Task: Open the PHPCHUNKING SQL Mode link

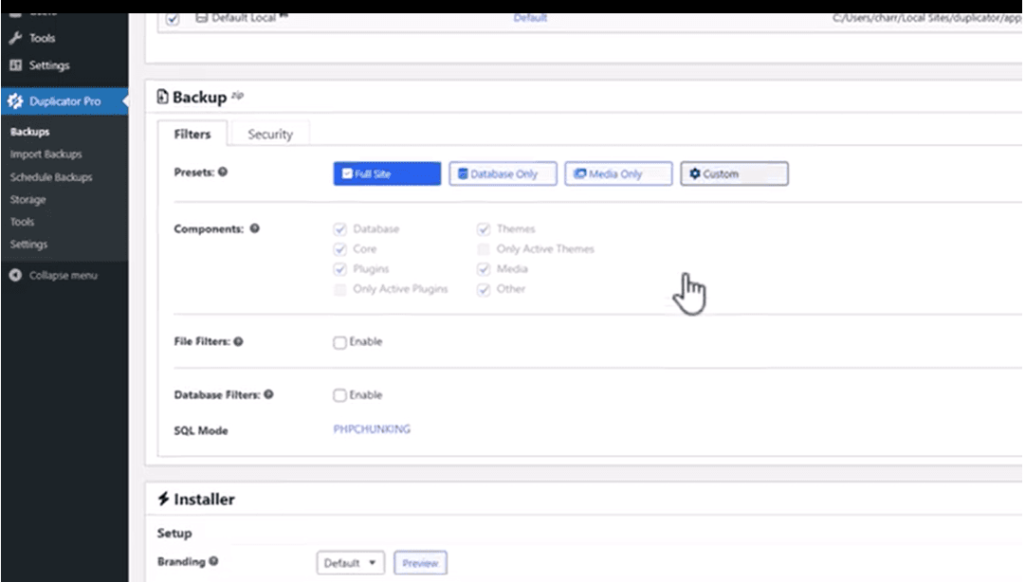Action: tap(372, 429)
